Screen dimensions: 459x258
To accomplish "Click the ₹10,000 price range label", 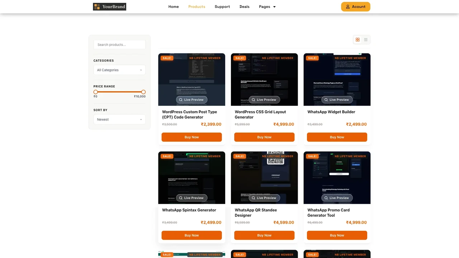I will (140, 96).
